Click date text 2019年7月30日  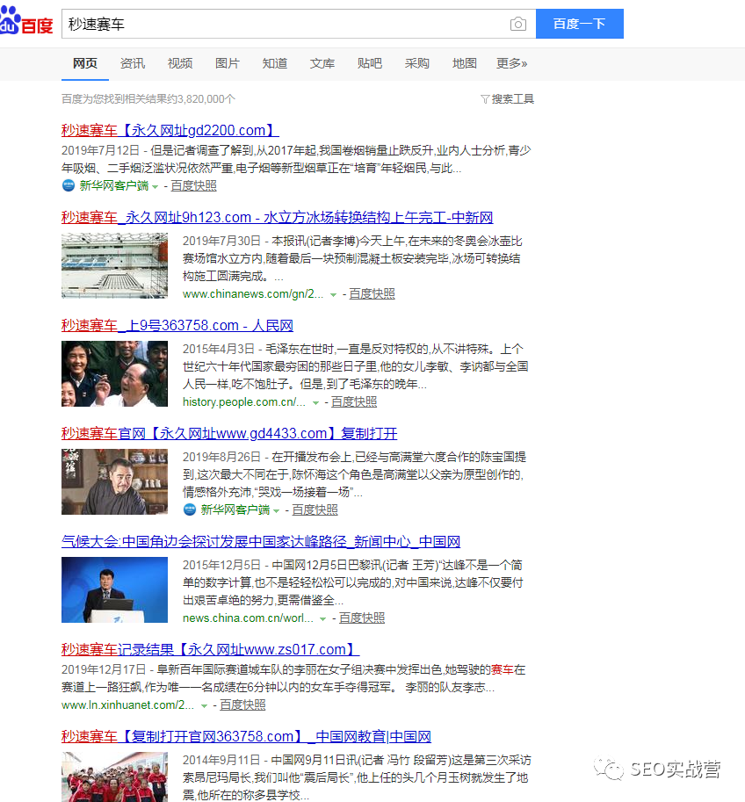click(221, 241)
